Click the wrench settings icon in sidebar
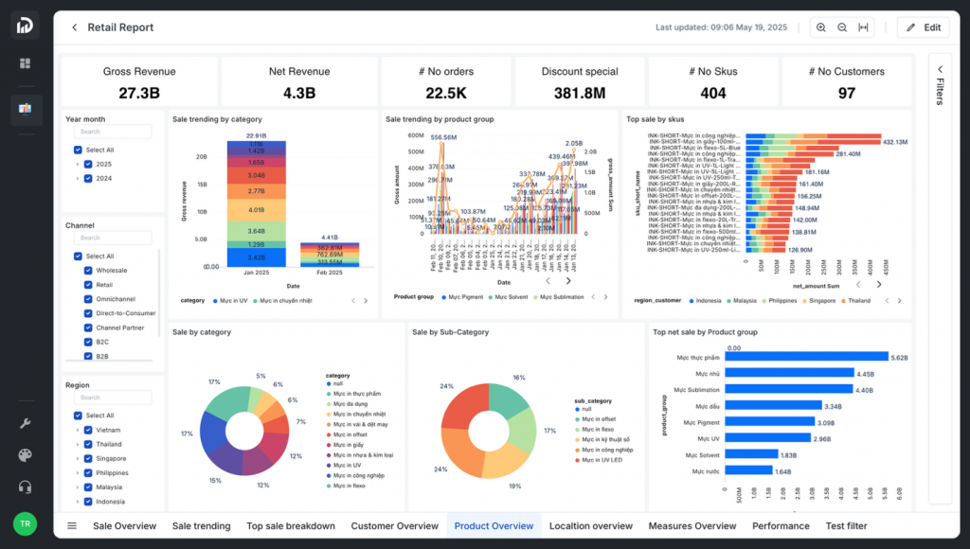 point(25,423)
